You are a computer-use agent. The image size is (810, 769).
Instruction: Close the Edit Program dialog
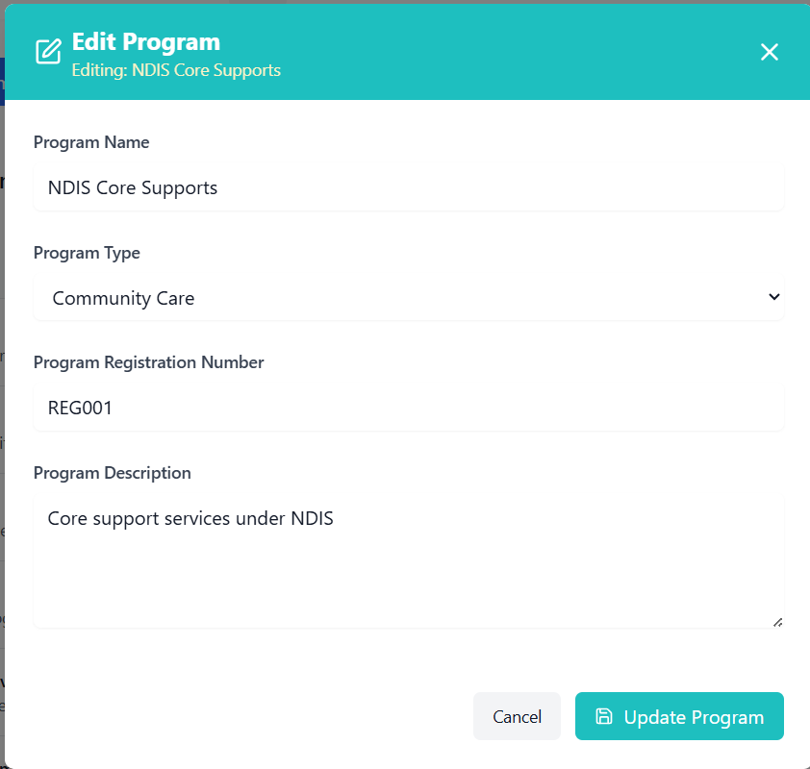pos(770,52)
